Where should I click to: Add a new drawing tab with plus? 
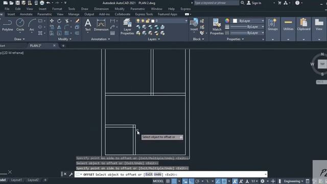click(x=63, y=45)
